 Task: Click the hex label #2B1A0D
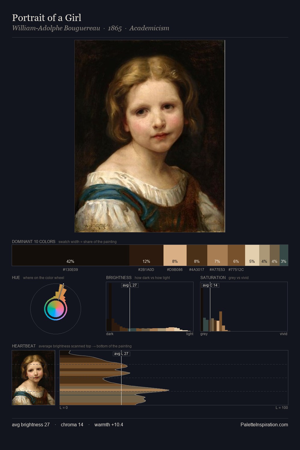point(146,270)
